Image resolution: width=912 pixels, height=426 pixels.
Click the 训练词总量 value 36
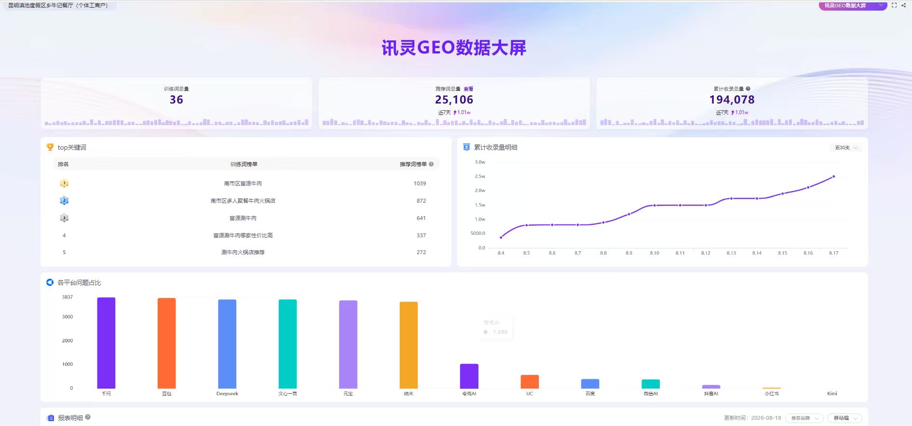click(x=177, y=100)
